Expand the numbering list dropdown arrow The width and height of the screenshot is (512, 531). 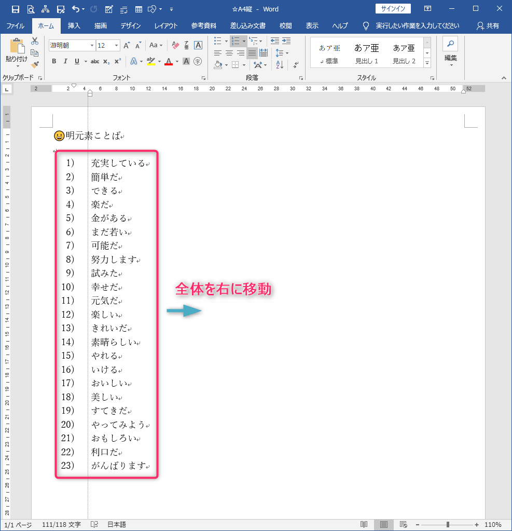tap(244, 41)
